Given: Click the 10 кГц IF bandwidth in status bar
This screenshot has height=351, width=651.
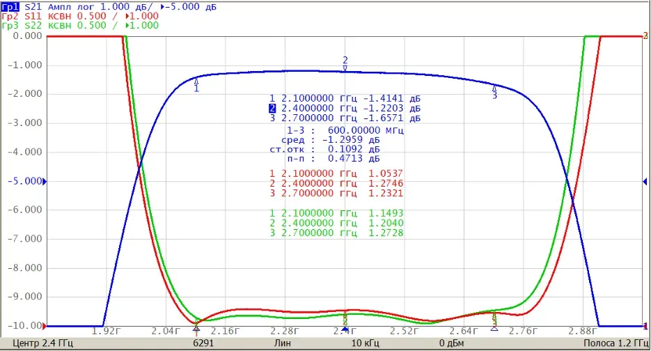Looking at the screenshot, I should tap(366, 343).
